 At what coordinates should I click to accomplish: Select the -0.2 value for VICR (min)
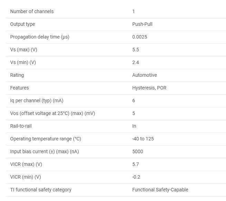[136, 177]
